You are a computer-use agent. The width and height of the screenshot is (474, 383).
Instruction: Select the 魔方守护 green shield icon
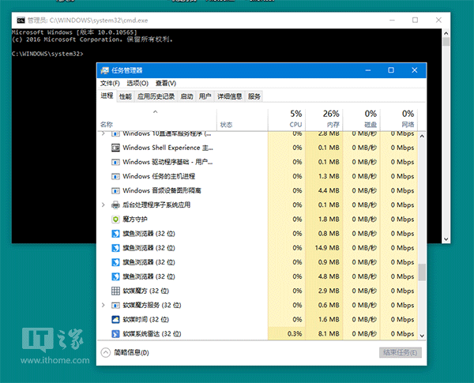pyautogui.click(x=115, y=219)
